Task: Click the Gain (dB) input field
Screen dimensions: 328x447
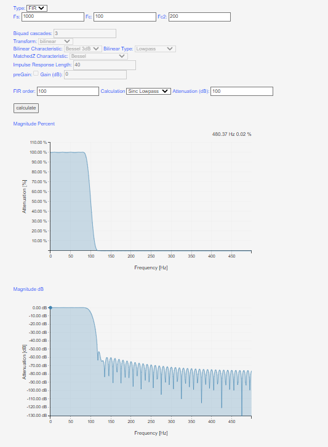Action: (x=95, y=74)
